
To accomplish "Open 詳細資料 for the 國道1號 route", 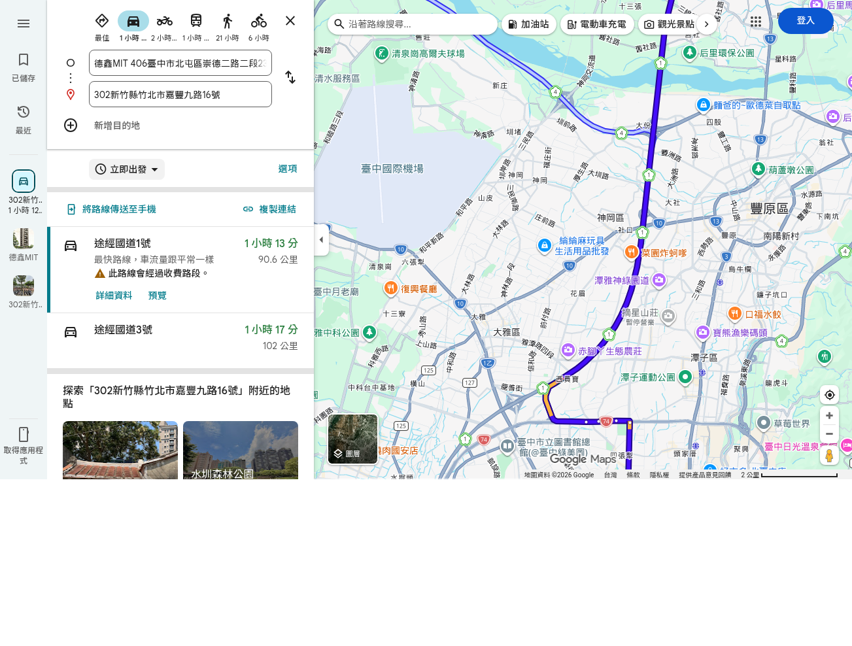I will [x=114, y=296].
